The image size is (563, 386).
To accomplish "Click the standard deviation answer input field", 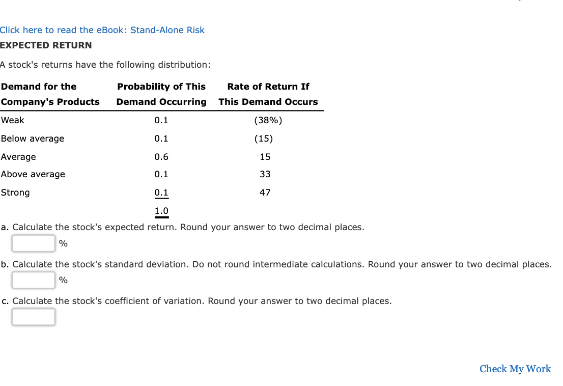I will (x=33, y=280).
